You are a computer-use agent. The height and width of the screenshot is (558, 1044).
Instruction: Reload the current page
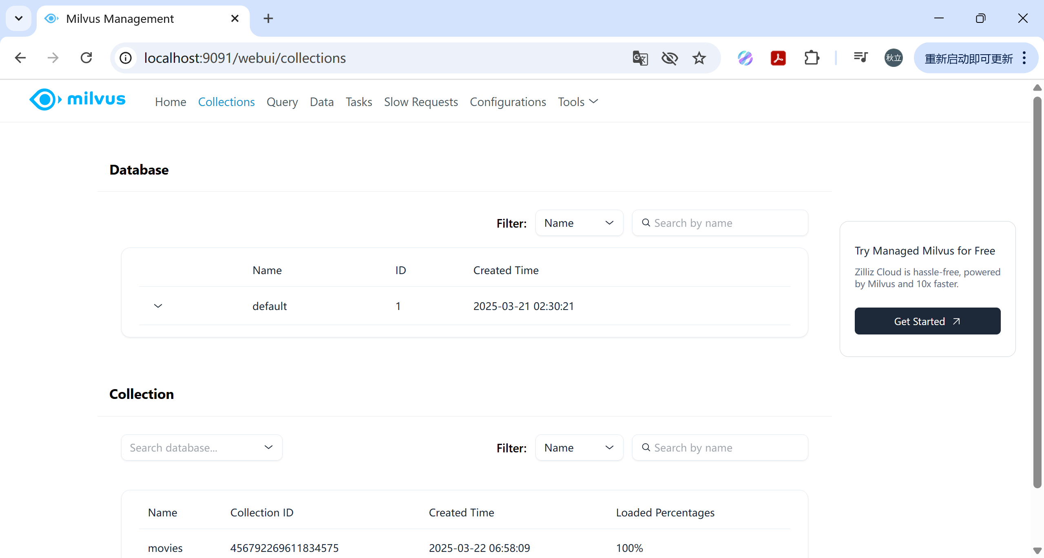point(86,58)
